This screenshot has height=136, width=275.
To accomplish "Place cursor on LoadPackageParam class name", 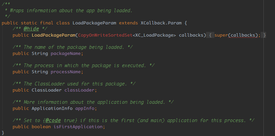I will tap(94, 23).
